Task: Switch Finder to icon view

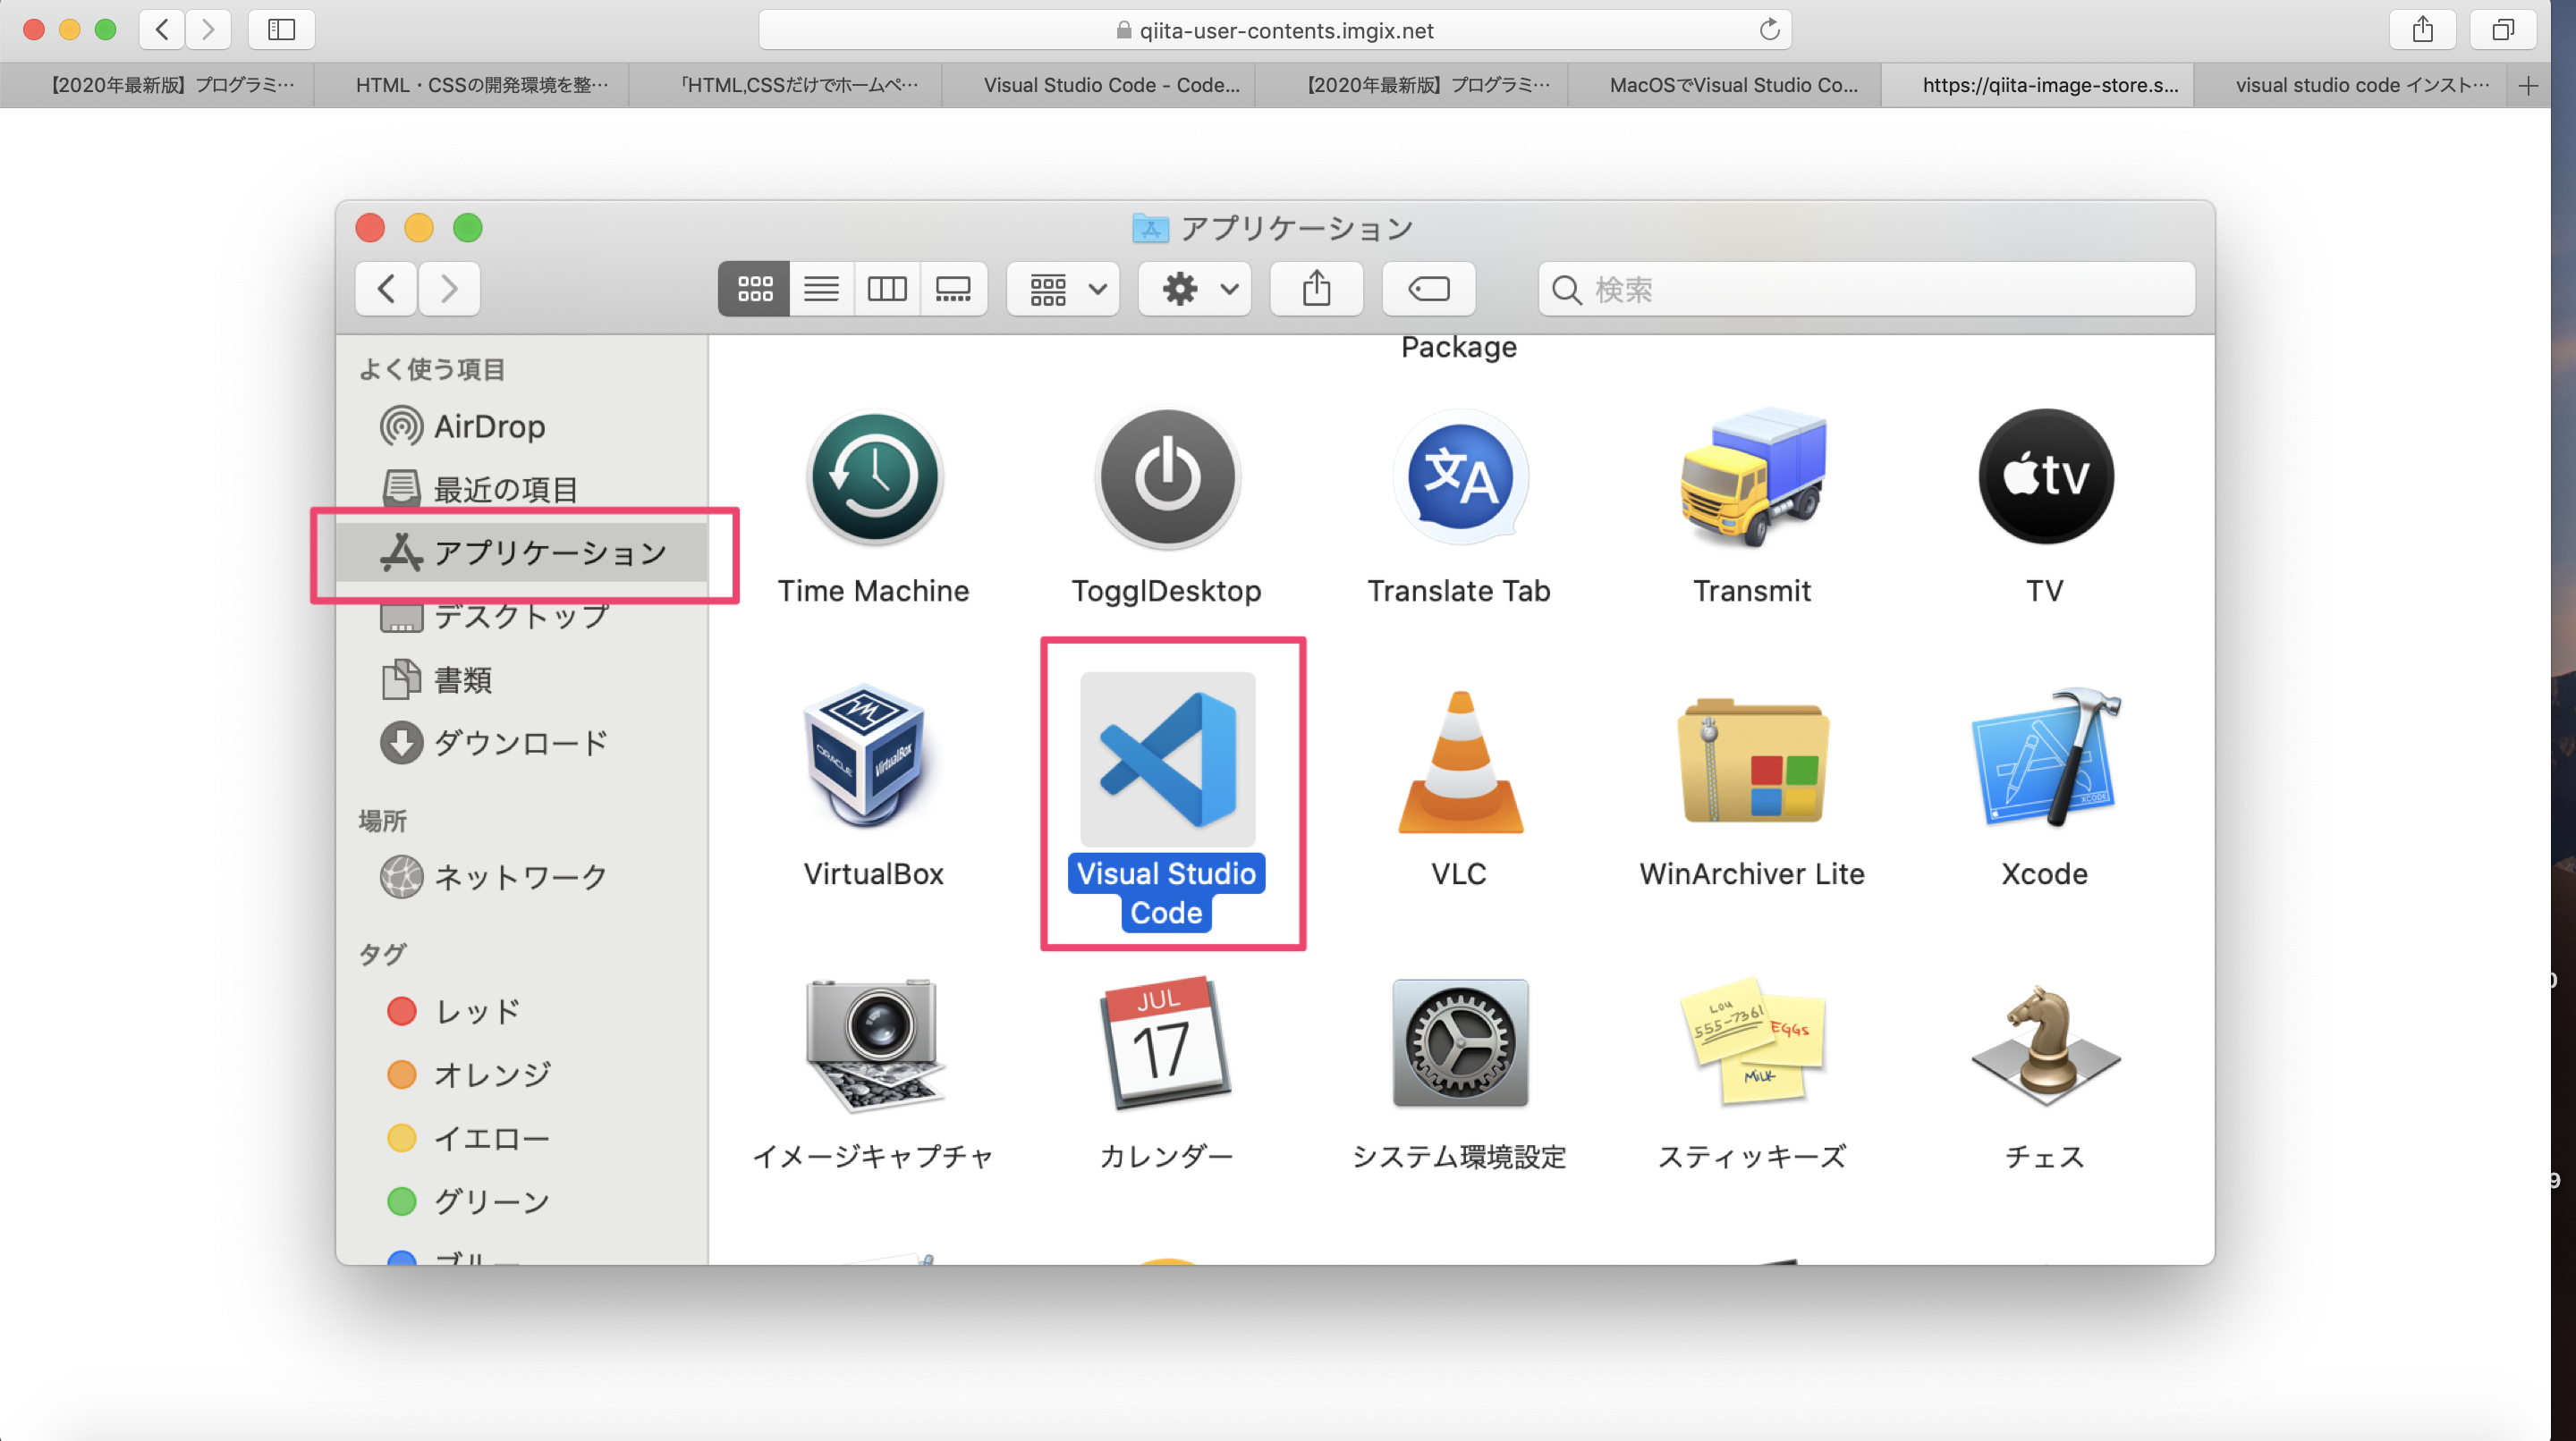Action: tap(754, 289)
